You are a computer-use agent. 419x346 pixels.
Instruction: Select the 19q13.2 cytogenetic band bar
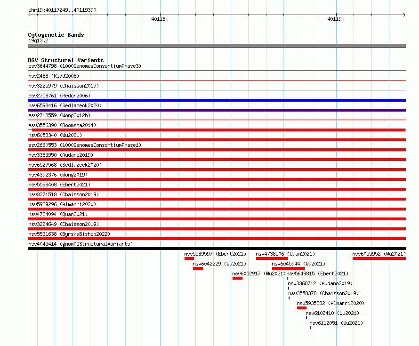pyautogui.click(x=217, y=46)
